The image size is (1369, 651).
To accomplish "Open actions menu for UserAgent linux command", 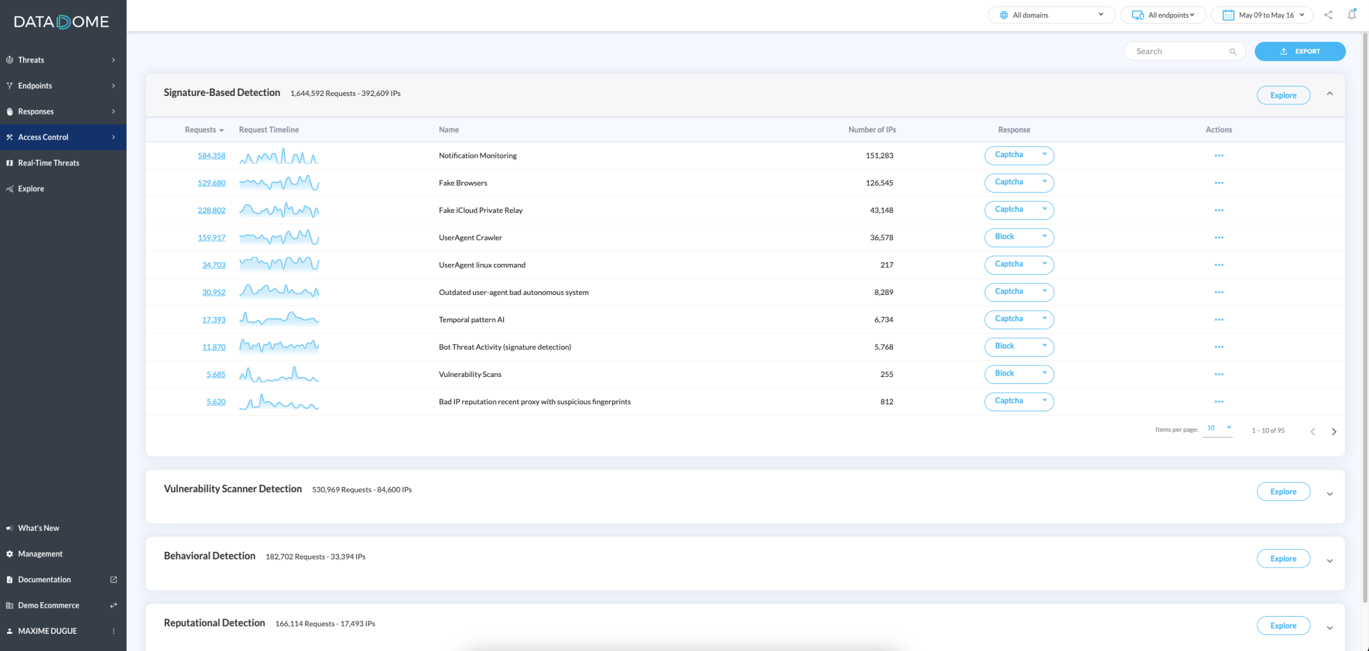I will (1219, 265).
